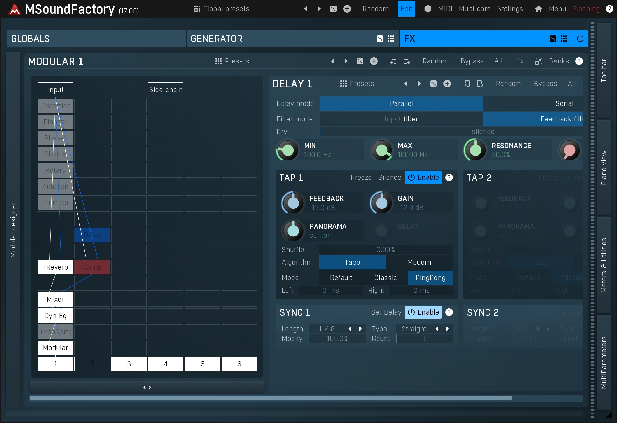The height and width of the screenshot is (423, 617).
Task: Open the FX section presets grid icon
Action: (x=564, y=39)
